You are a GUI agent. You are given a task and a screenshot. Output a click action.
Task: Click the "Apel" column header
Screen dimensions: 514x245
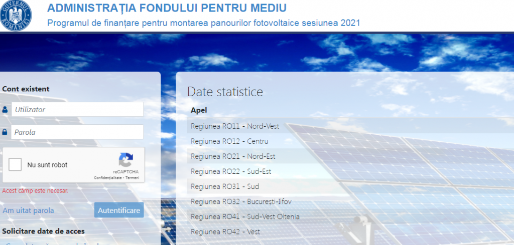[x=199, y=110]
